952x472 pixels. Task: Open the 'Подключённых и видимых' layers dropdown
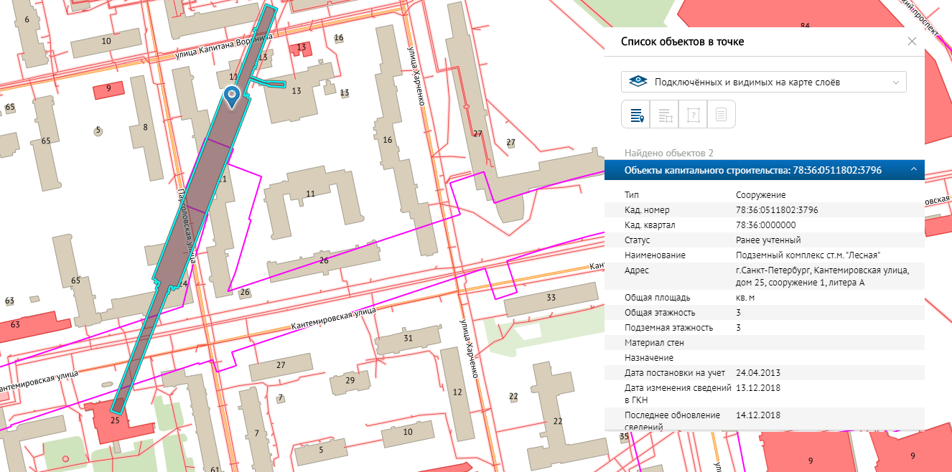(x=763, y=82)
